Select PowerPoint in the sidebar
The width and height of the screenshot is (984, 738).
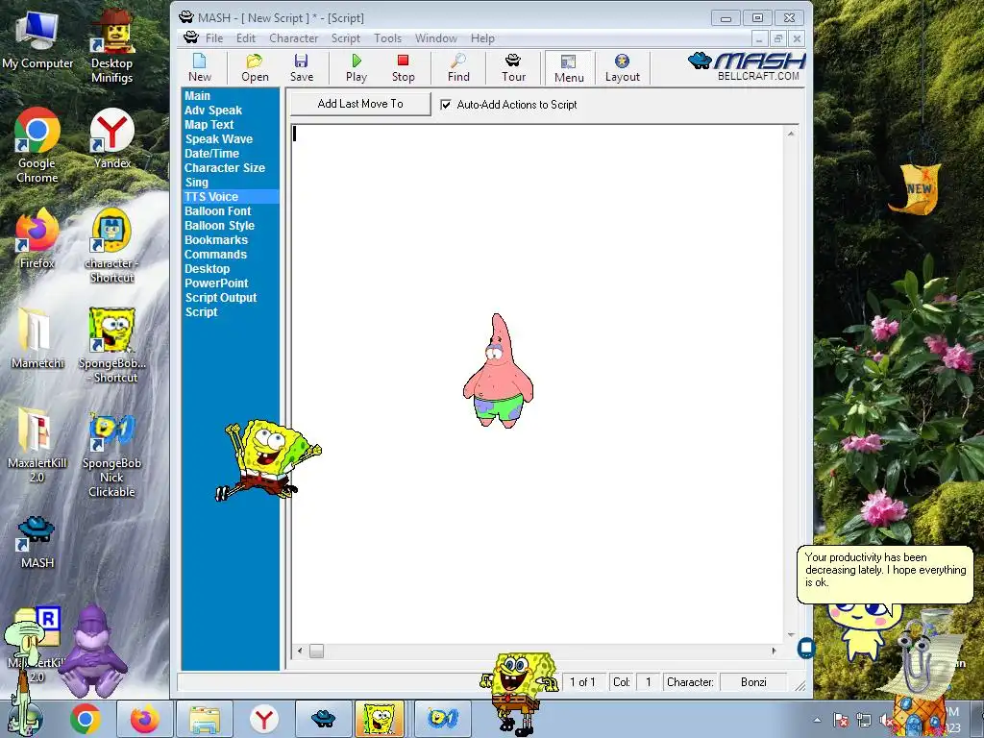point(216,283)
